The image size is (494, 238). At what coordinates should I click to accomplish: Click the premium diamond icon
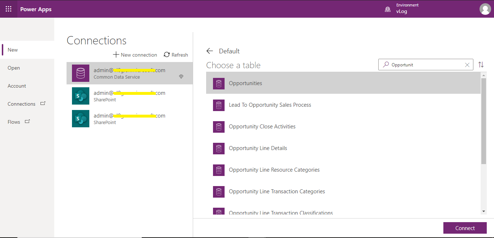point(181,76)
